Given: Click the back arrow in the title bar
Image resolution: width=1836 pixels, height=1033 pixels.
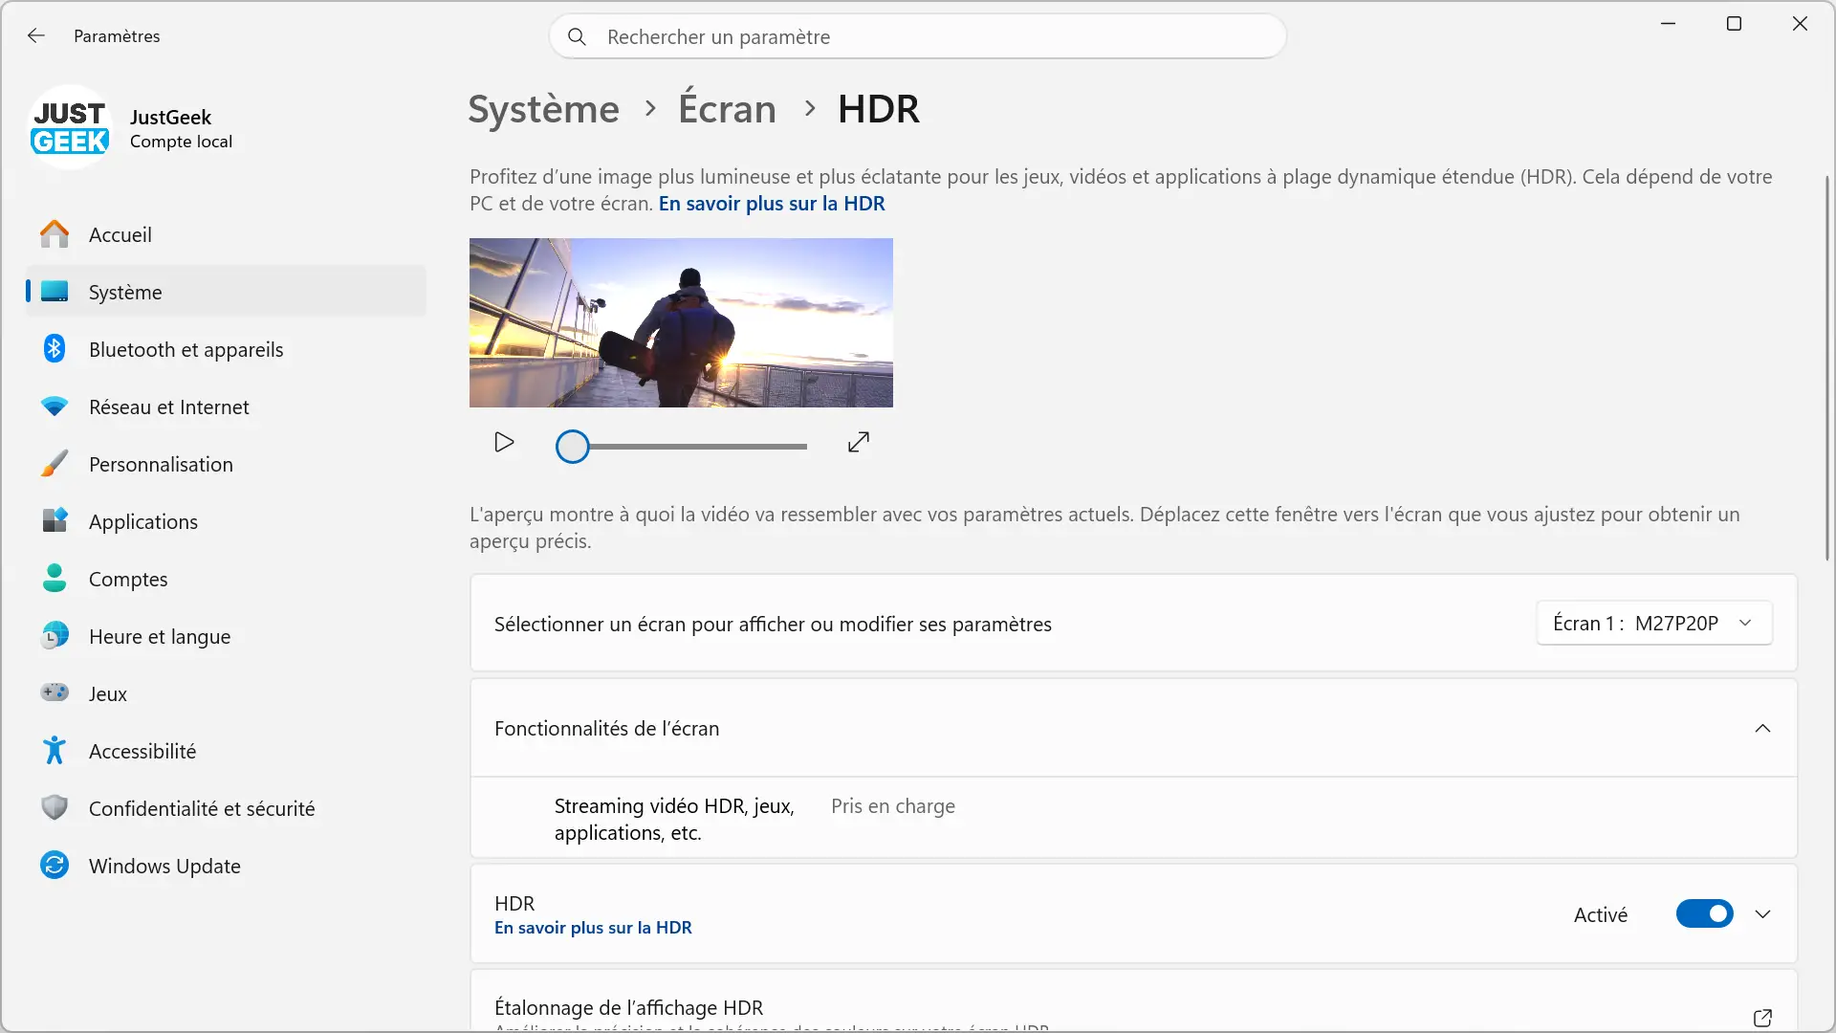Looking at the screenshot, I should coord(36,35).
